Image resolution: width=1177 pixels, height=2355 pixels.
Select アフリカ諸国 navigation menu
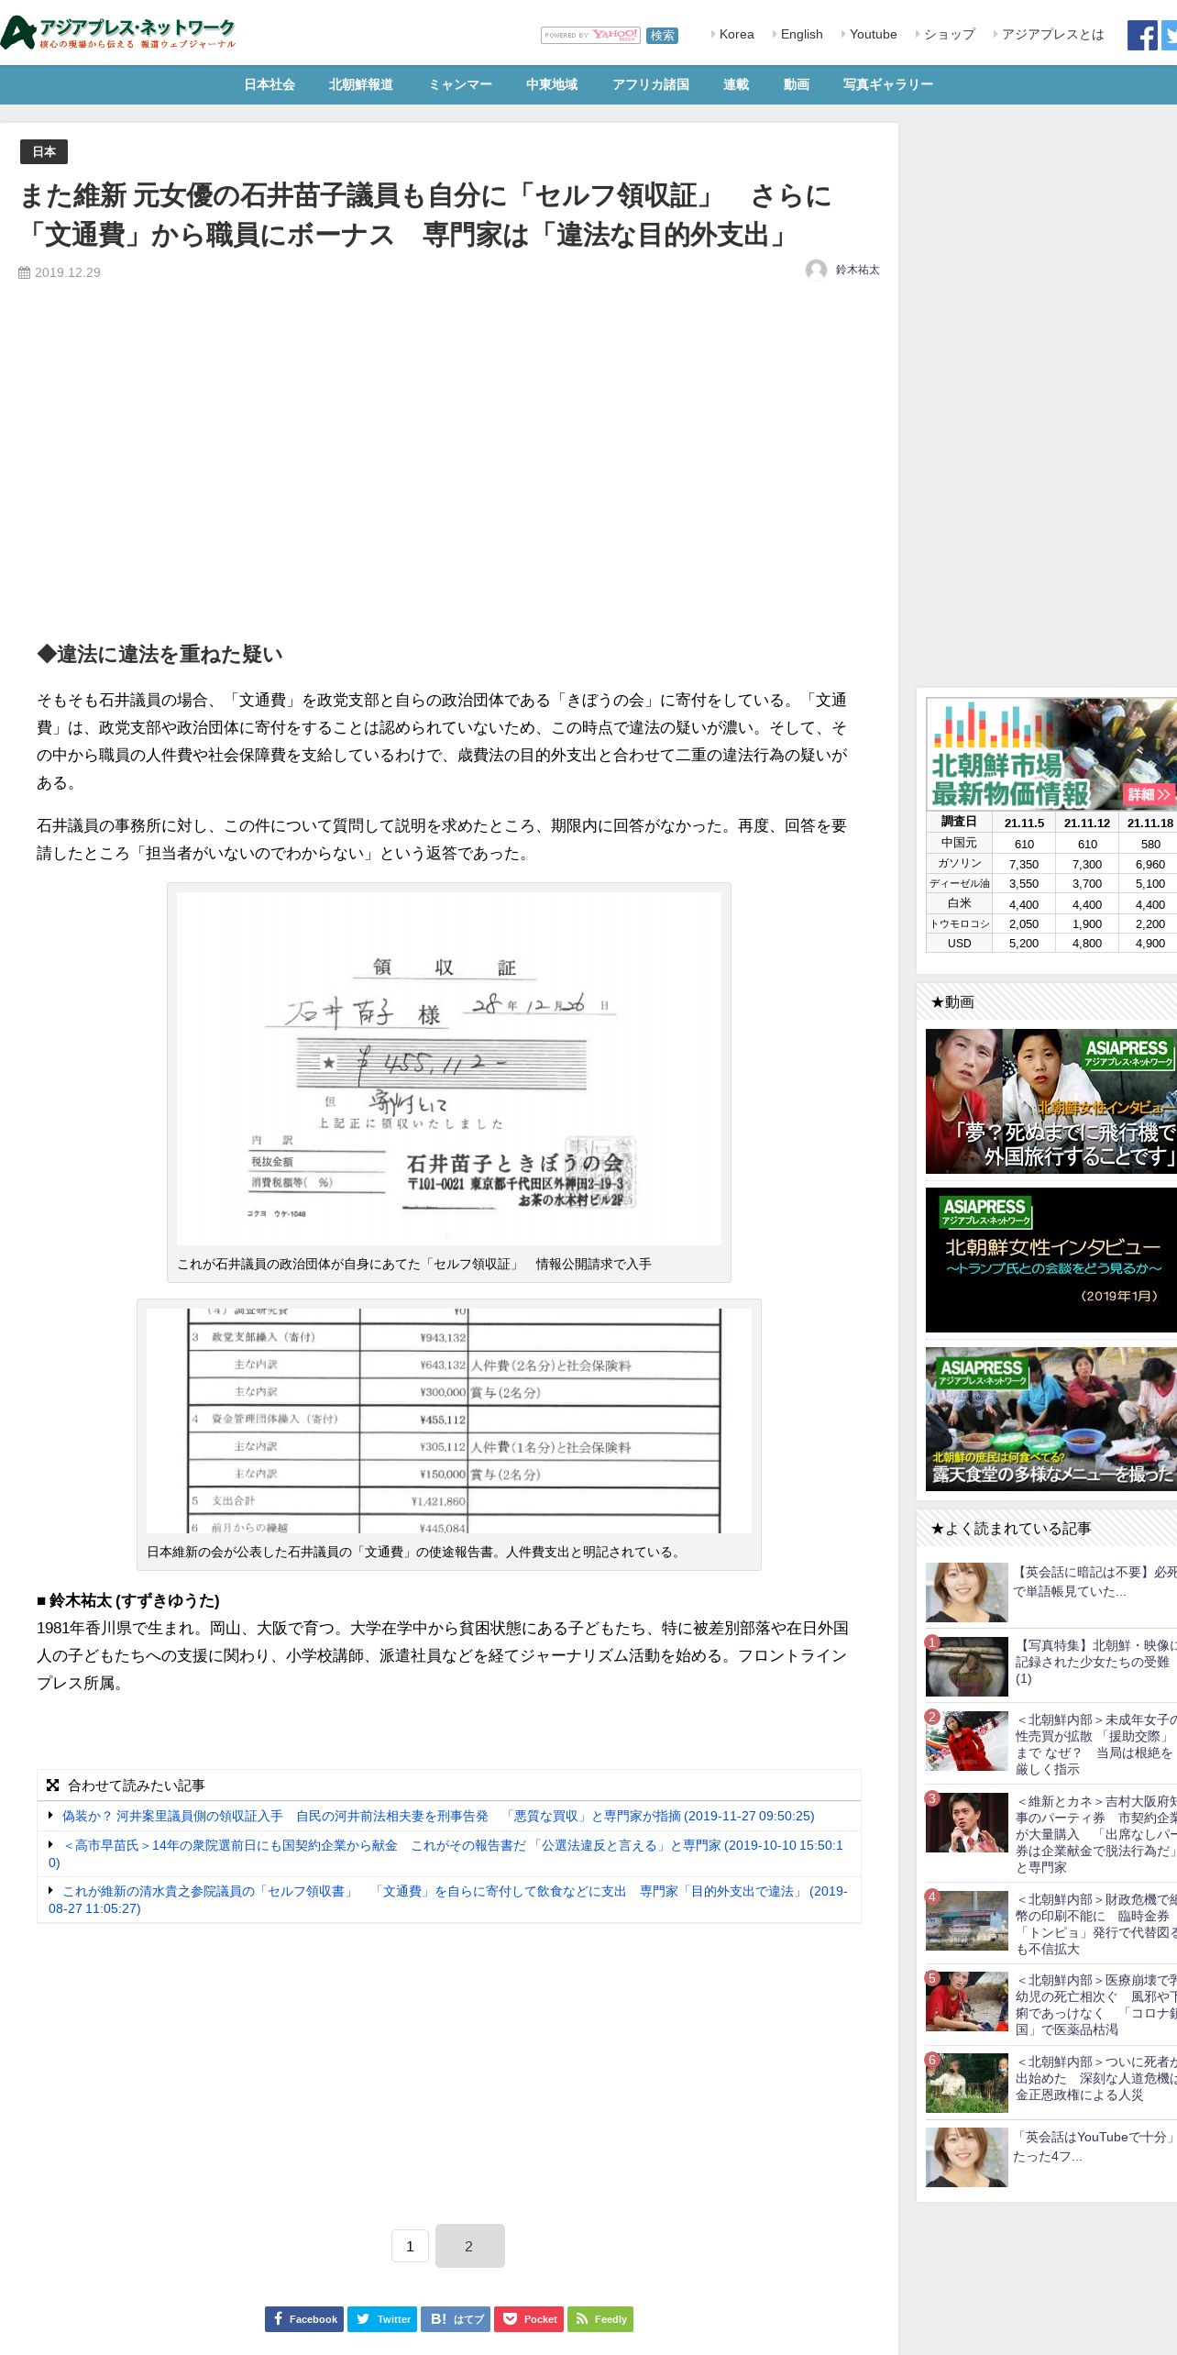[651, 84]
